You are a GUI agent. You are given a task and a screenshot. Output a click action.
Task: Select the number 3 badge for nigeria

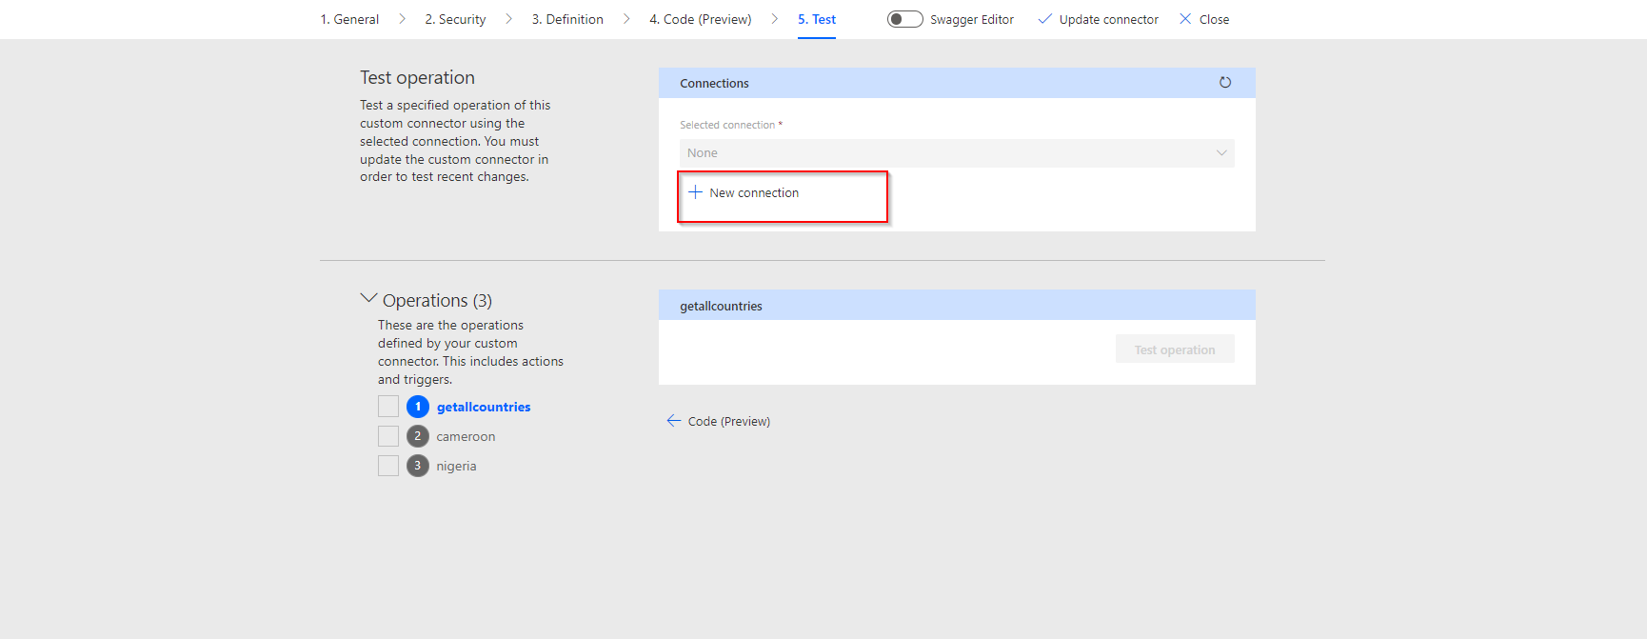(x=417, y=466)
